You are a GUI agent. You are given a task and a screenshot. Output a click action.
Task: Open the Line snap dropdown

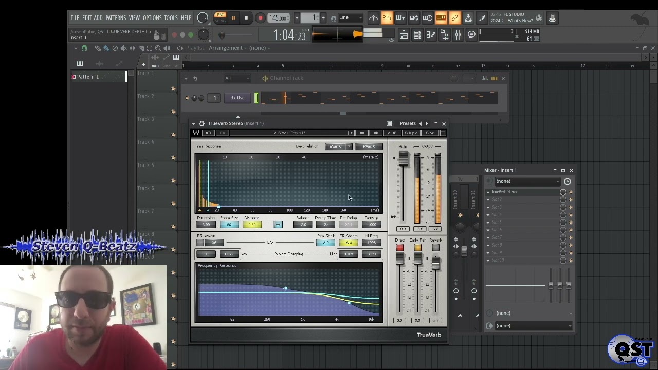tap(350, 18)
